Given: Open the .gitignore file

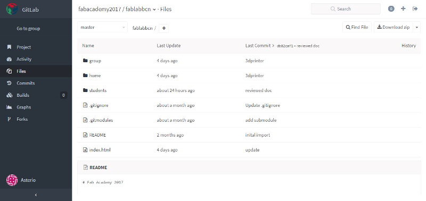Looking at the screenshot, I should 99,105.
